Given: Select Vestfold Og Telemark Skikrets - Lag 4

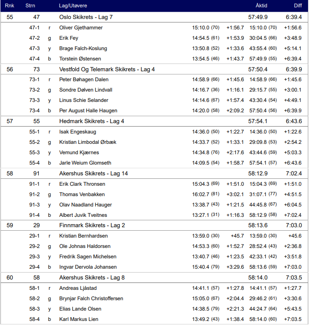Looking at the screenshot, I should click(107, 69).
